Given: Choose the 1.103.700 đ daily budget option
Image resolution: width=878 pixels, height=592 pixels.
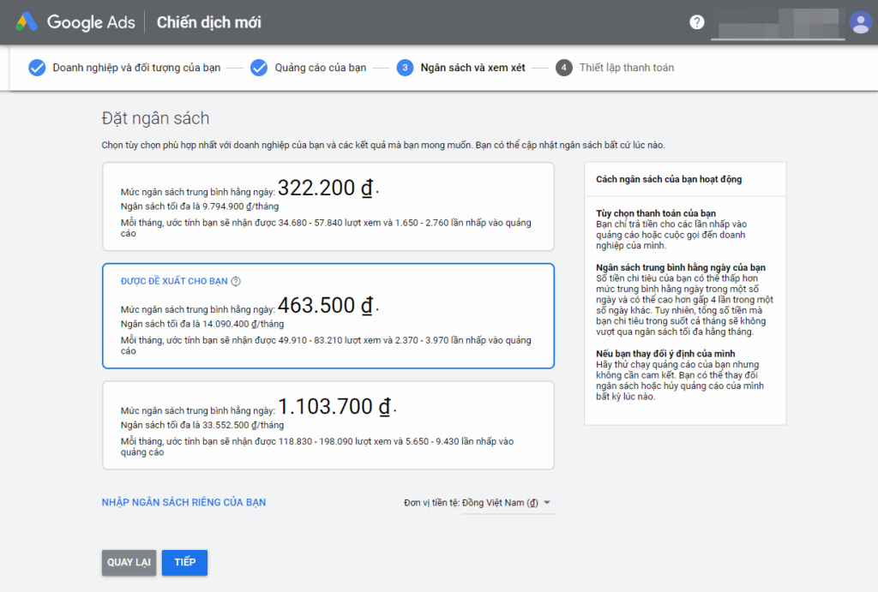Looking at the screenshot, I should (x=328, y=425).
